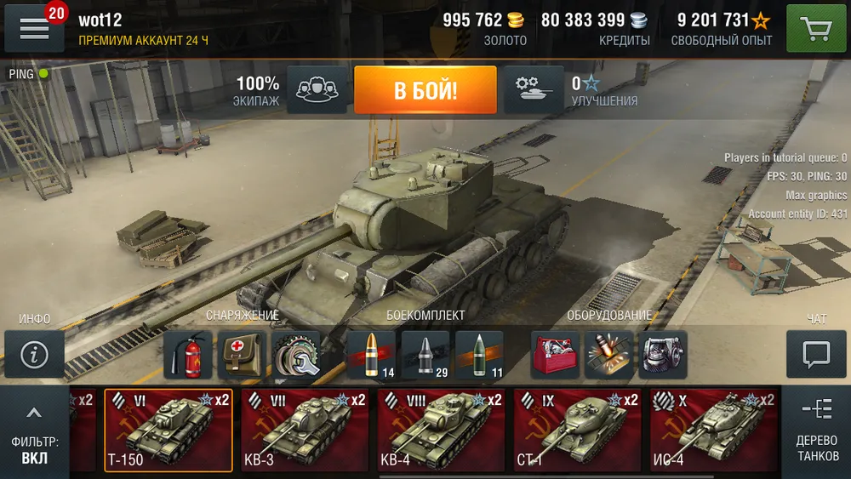This screenshot has width=851, height=479.
Task: Select the first aid kit consumable
Action: click(242, 355)
